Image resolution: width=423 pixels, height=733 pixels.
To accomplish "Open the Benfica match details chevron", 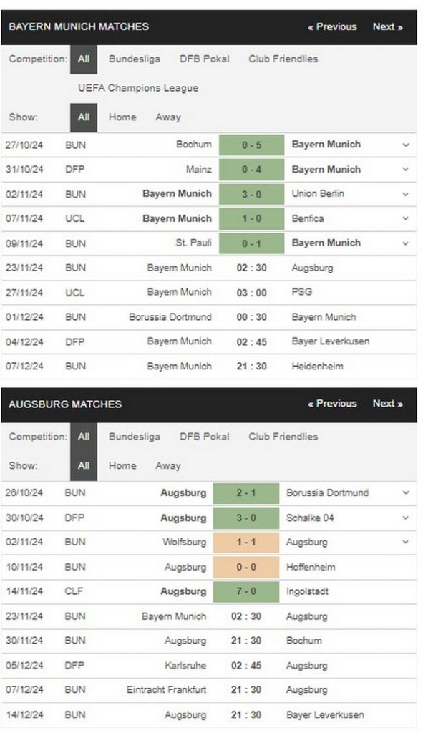I will click(405, 218).
